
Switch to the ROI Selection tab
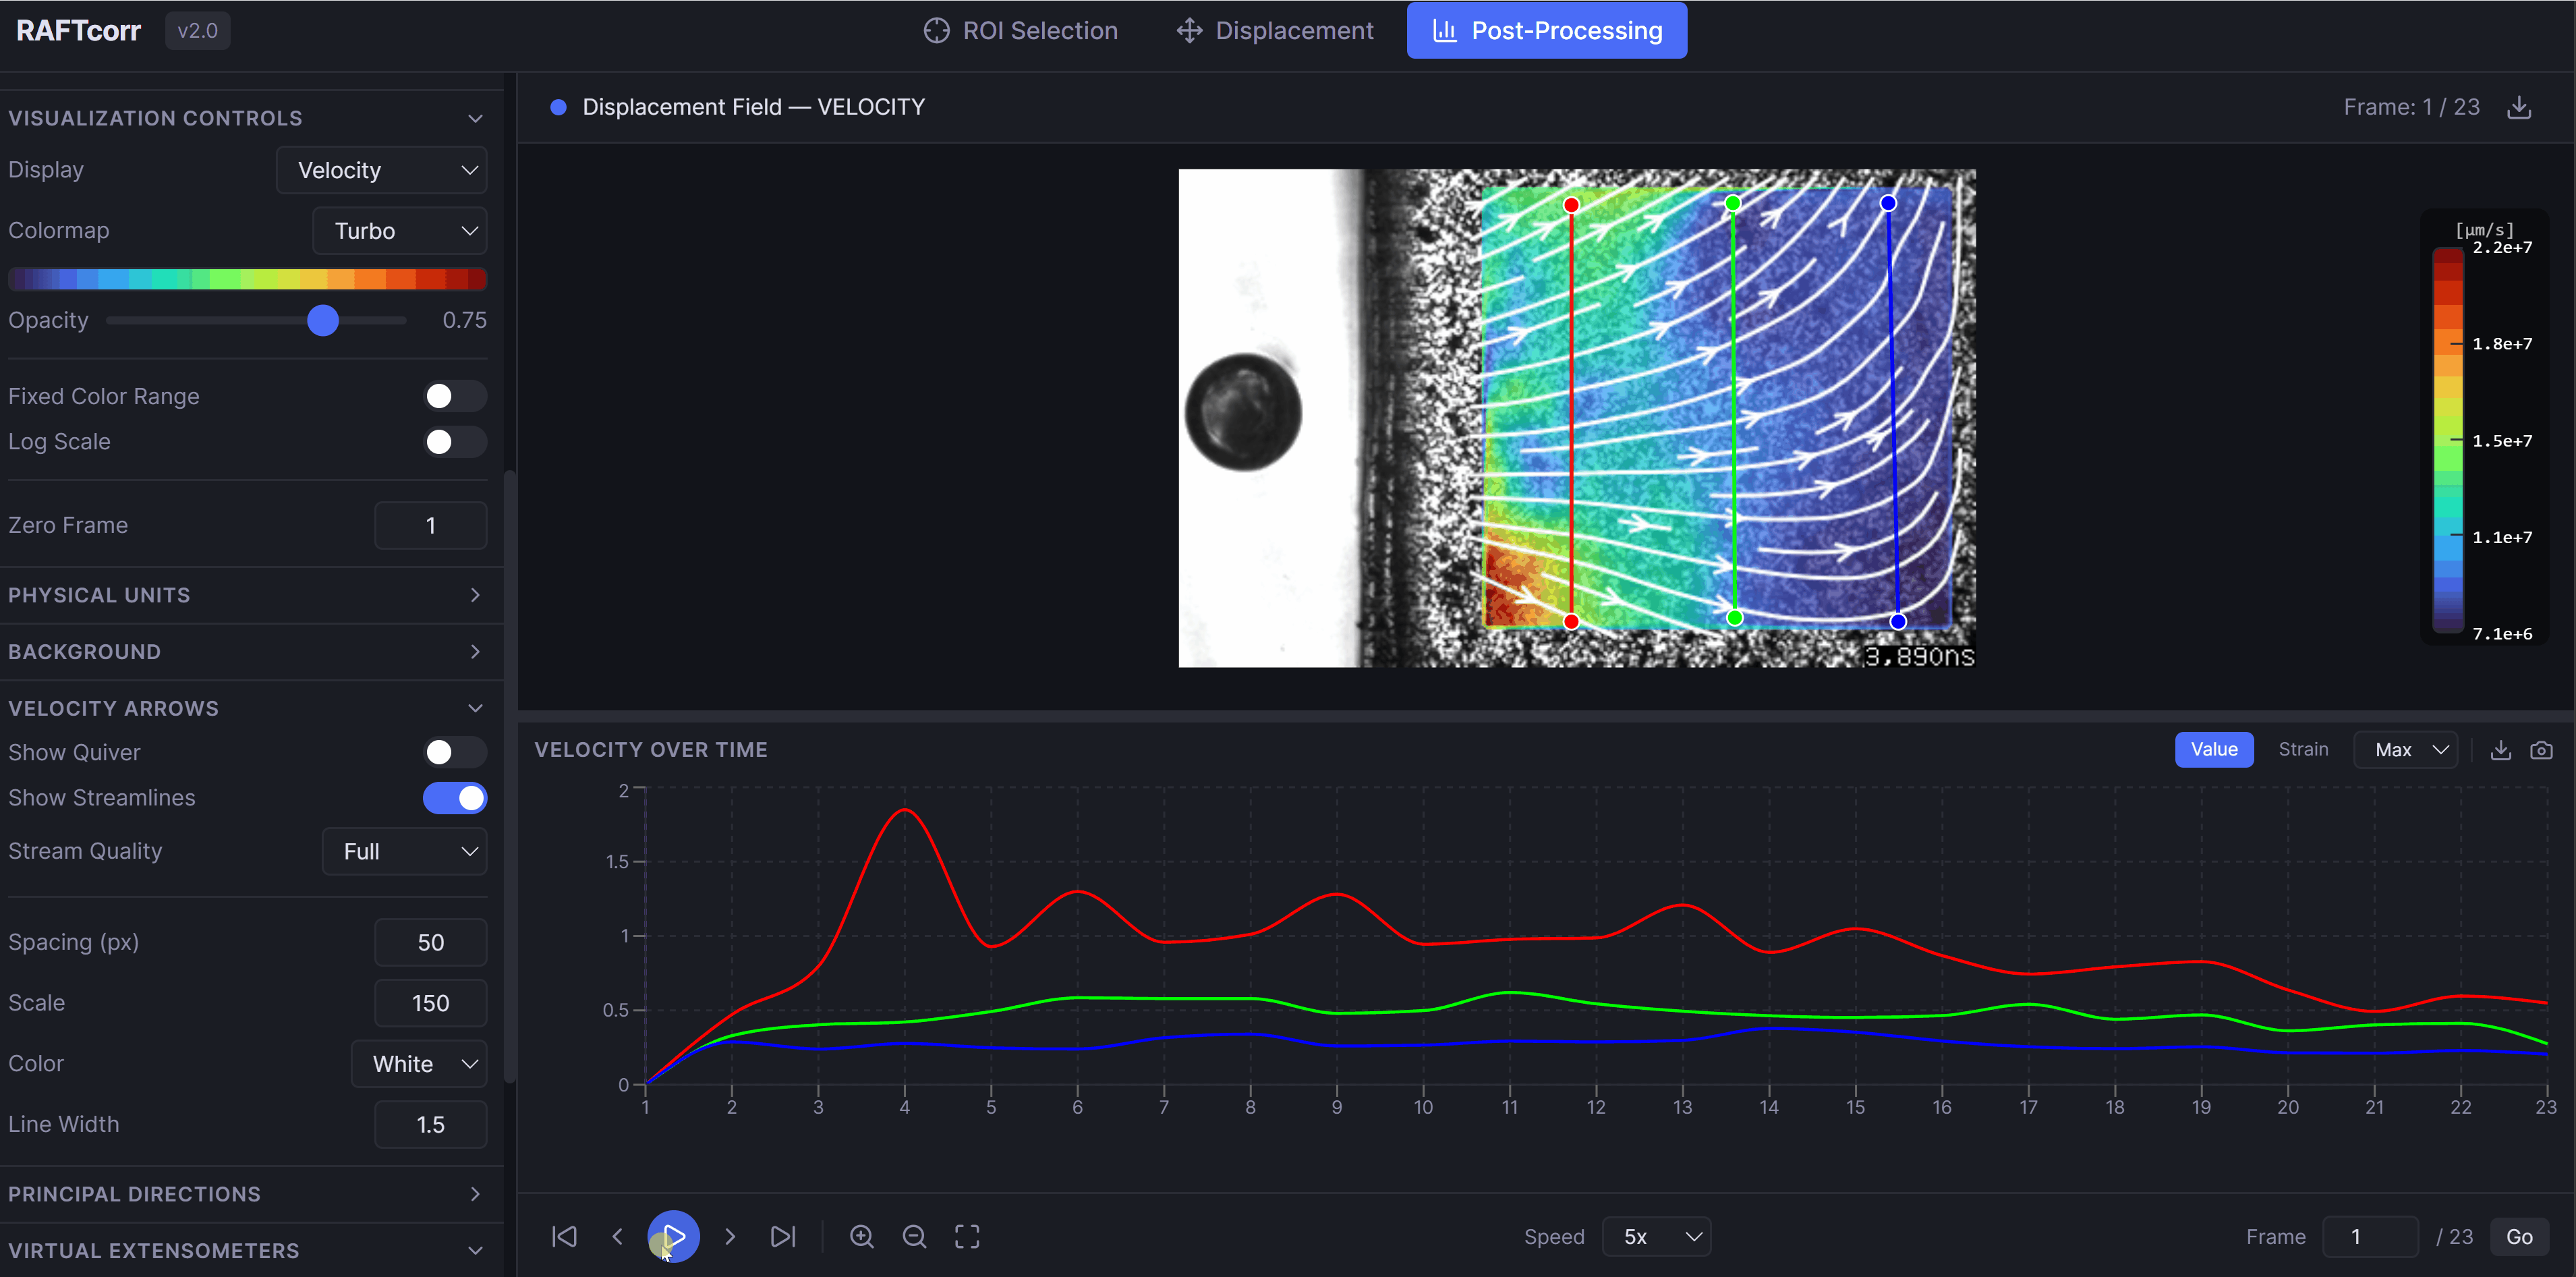pyautogui.click(x=1020, y=31)
